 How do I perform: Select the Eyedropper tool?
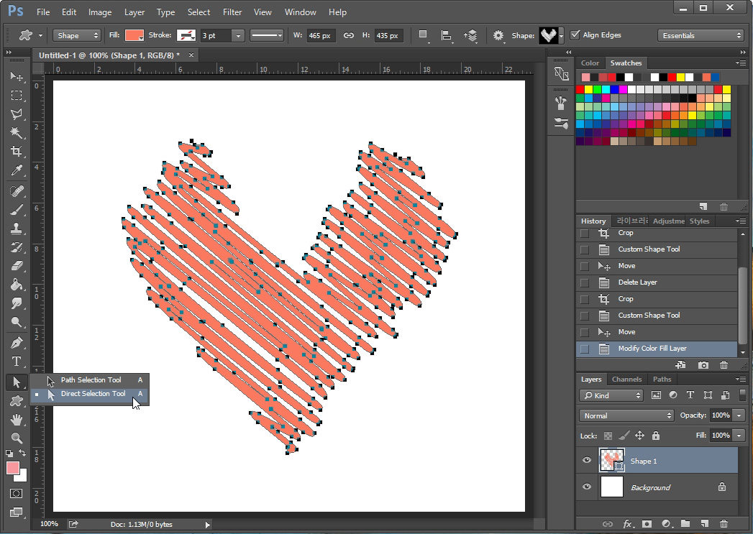point(17,170)
